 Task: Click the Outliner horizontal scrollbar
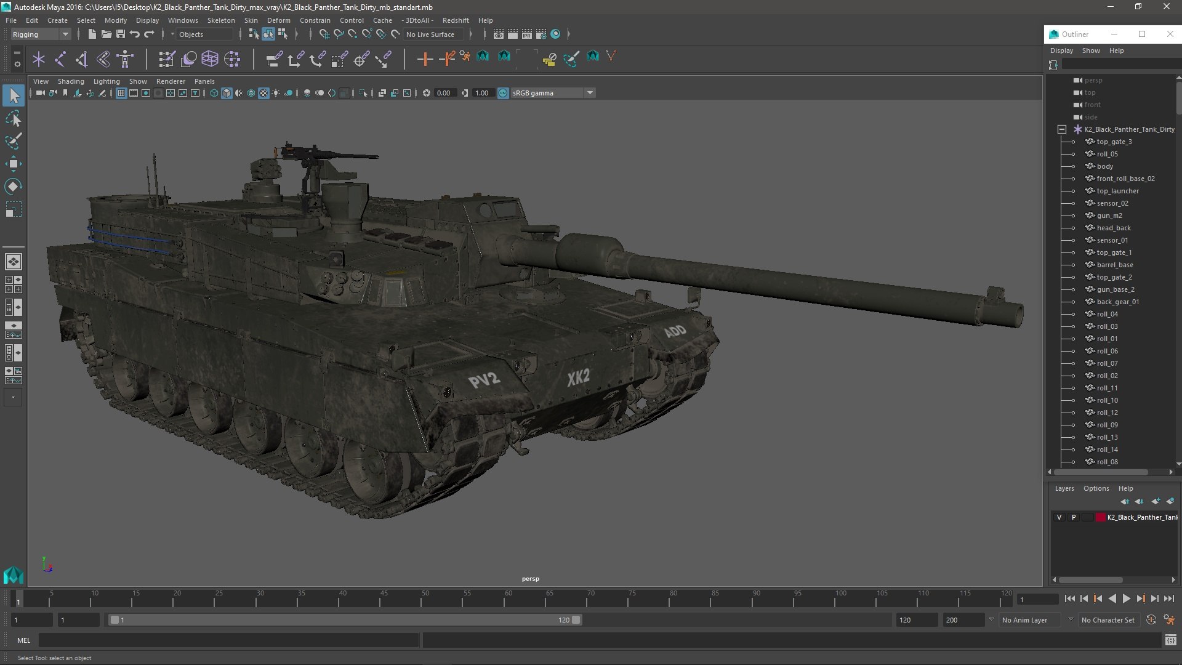pos(1101,472)
